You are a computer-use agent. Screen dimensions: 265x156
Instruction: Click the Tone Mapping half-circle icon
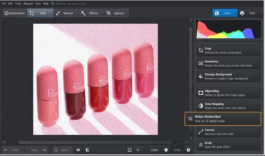coord(201,106)
